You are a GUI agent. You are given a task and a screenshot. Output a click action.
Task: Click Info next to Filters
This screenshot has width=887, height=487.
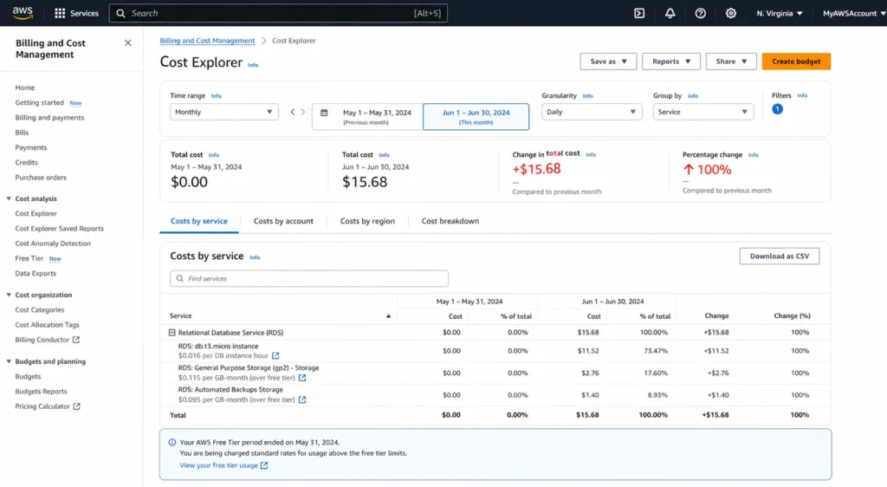tap(802, 95)
